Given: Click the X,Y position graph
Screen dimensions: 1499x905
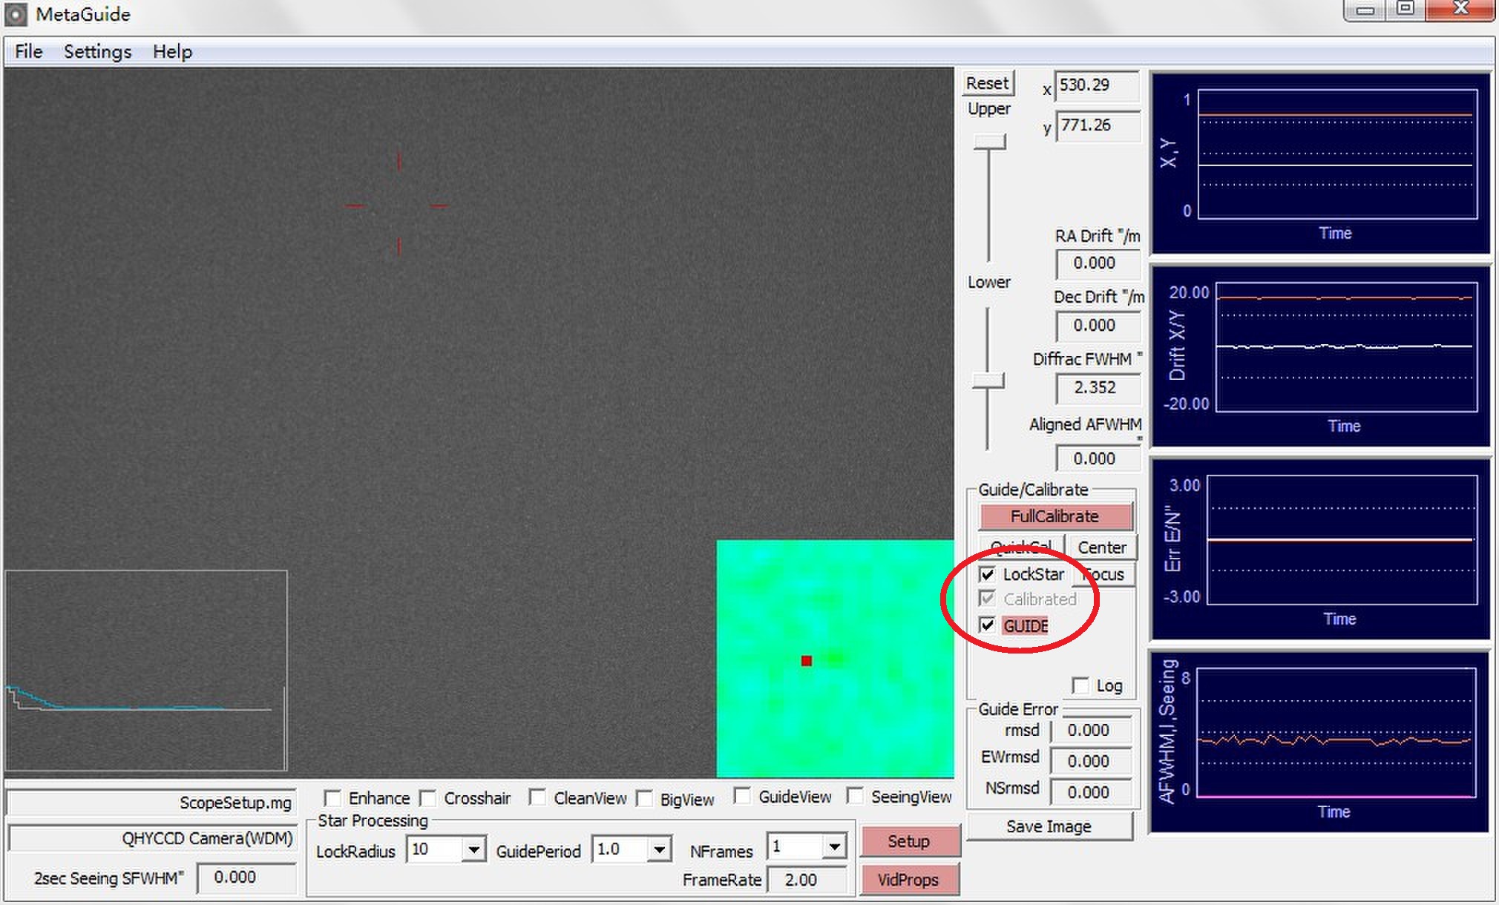Looking at the screenshot, I should tap(1320, 162).
